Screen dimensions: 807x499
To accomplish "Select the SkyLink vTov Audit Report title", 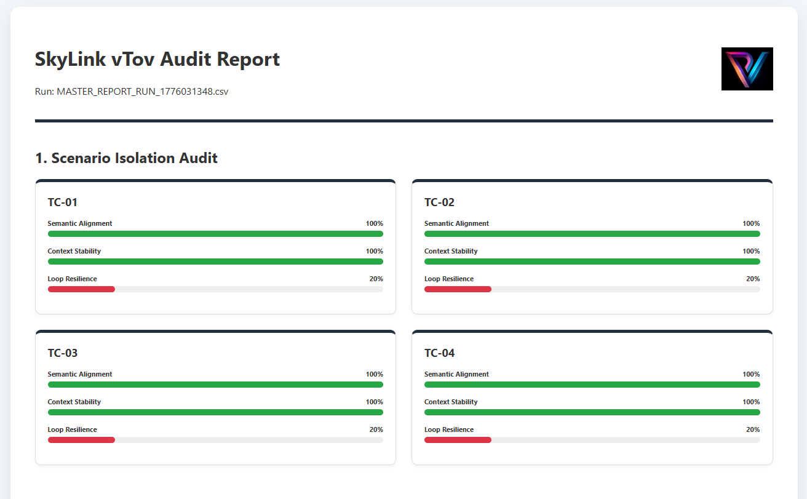I will point(157,59).
